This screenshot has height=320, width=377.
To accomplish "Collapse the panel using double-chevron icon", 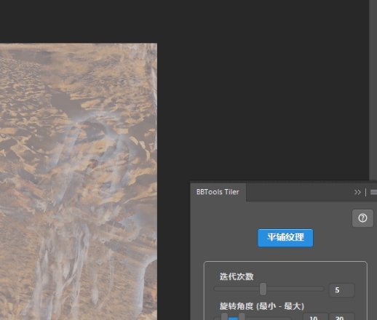I will [x=357, y=192].
